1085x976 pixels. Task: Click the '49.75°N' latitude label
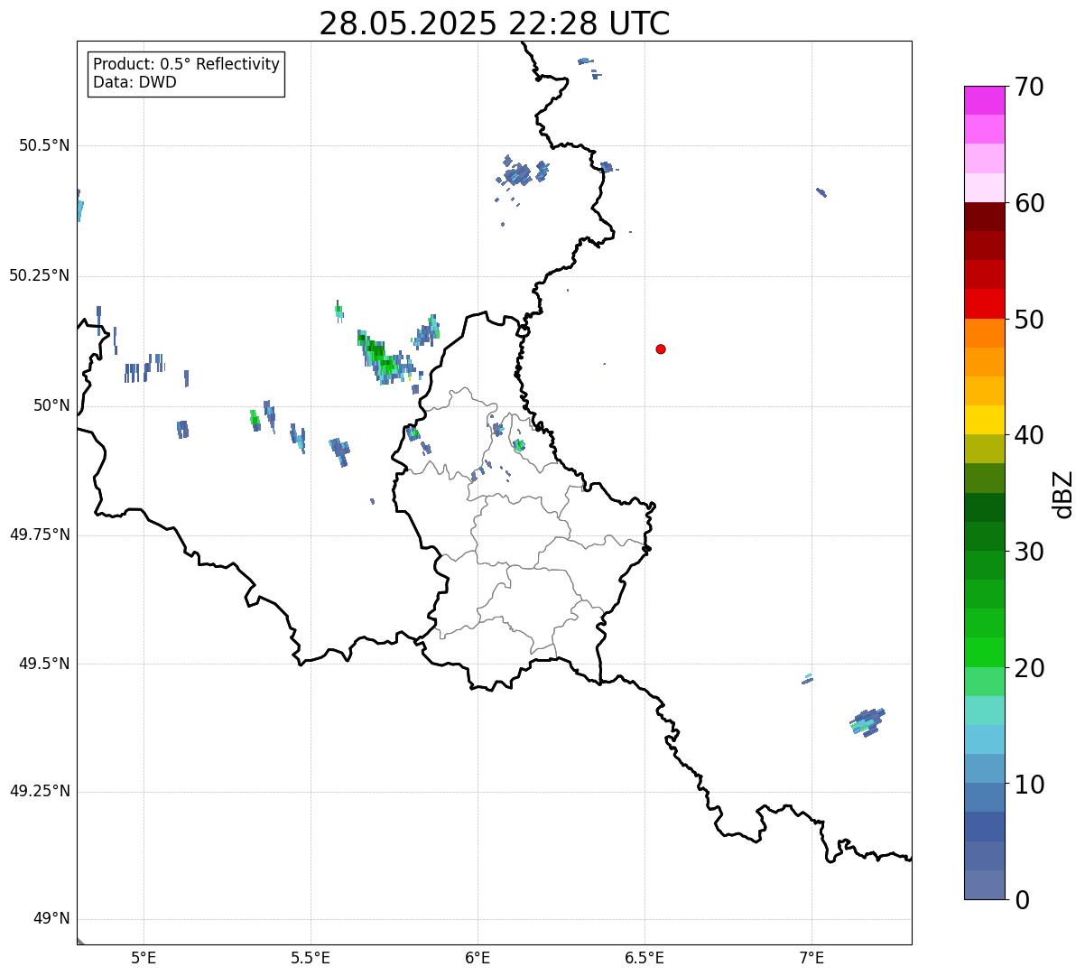(x=40, y=535)
